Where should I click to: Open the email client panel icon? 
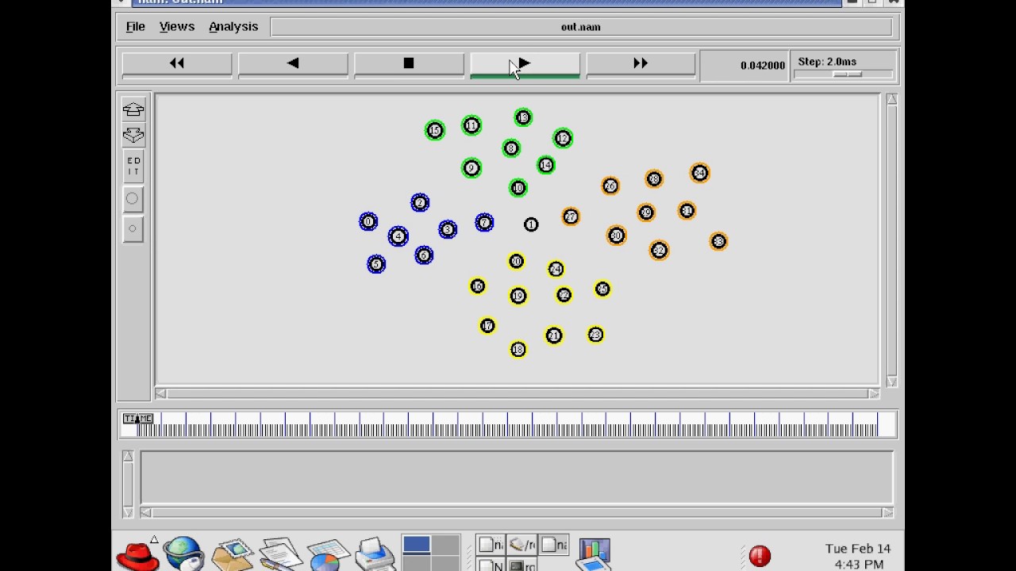click(x=232, y=555)
